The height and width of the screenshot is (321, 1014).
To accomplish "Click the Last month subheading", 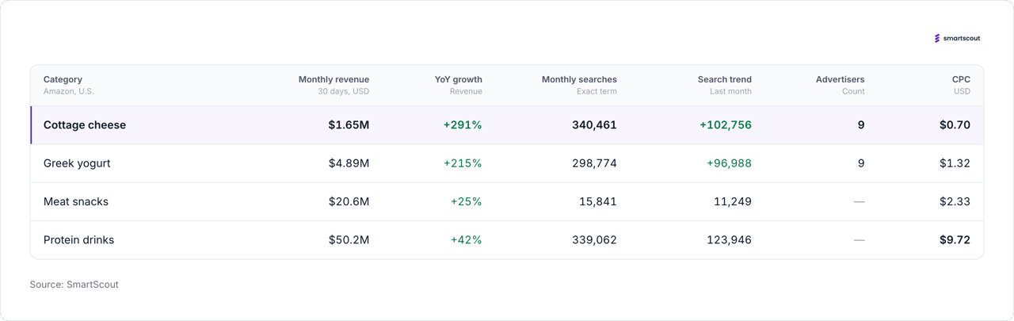I will (x=730, y=92).
